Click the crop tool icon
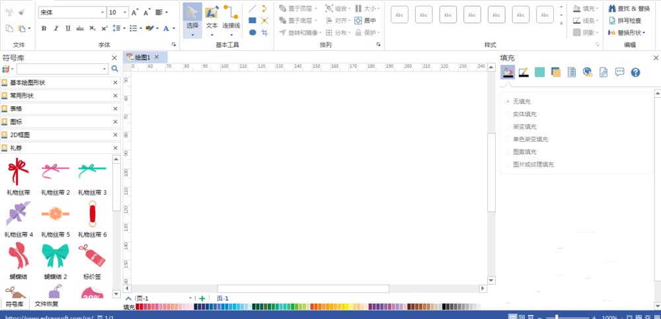 (x=264, y=32)
